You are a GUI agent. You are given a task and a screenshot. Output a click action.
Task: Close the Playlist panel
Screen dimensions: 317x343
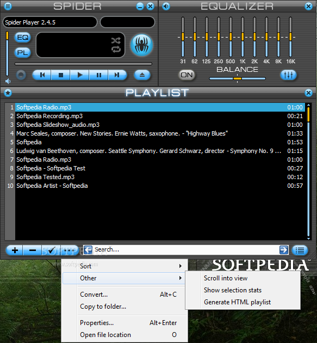pyautogui.click(x=308, y=93)
